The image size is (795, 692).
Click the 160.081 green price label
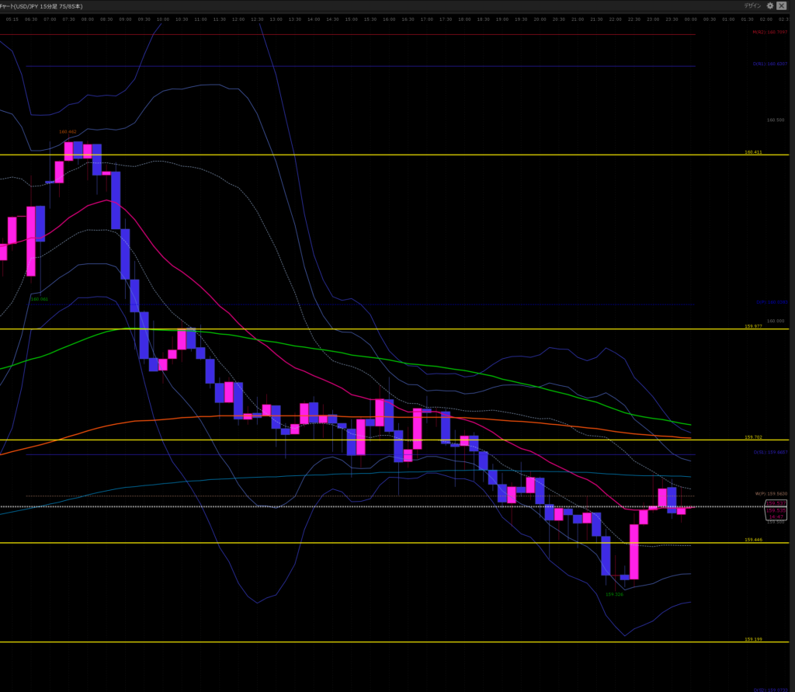39,298
